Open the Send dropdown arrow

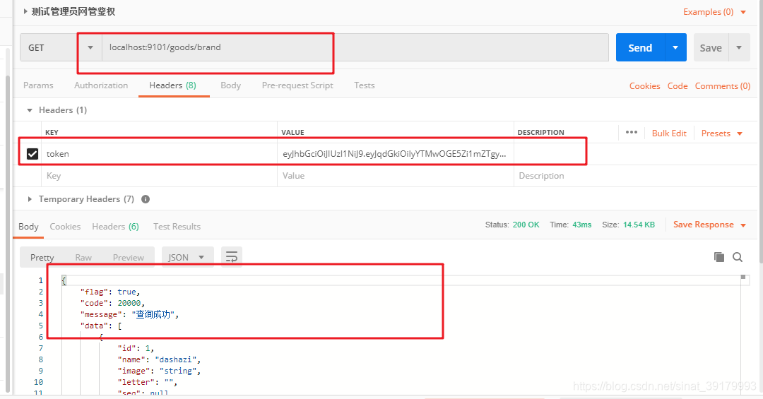675,48
